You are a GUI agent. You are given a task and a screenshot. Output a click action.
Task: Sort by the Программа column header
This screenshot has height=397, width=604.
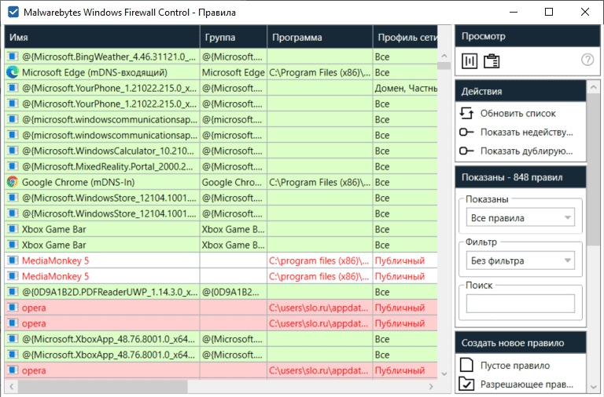coord(320,37)
